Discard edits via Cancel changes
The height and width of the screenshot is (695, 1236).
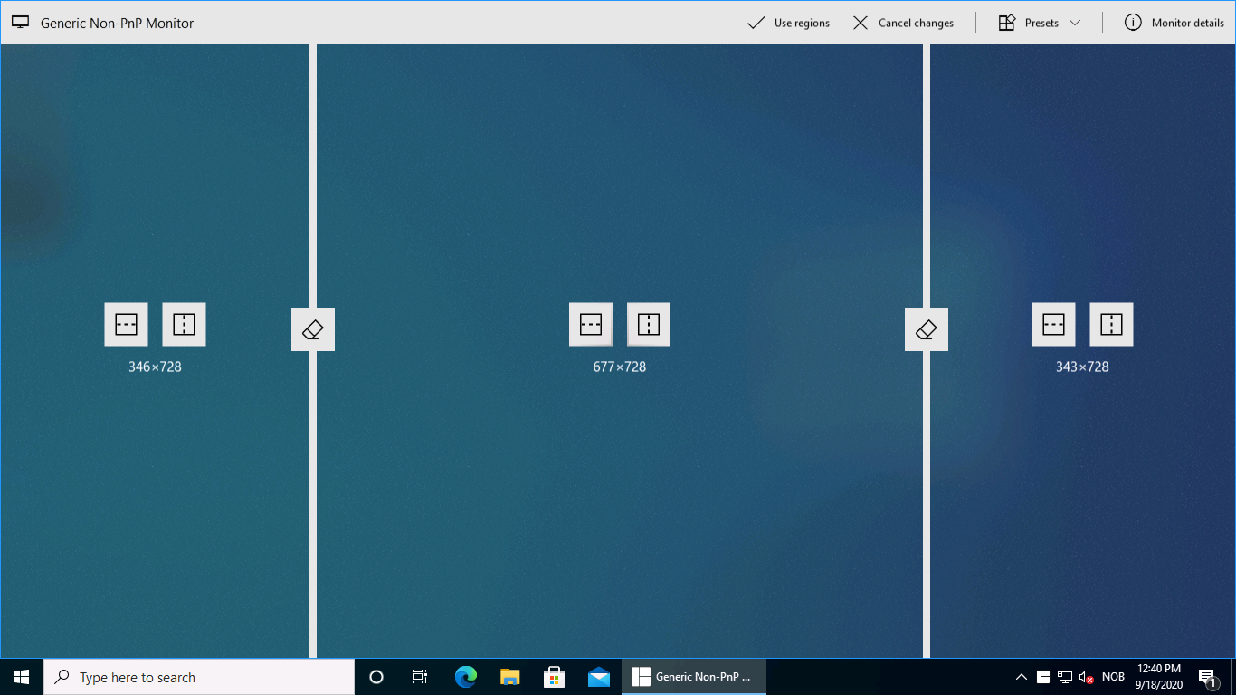click(903, 22)
